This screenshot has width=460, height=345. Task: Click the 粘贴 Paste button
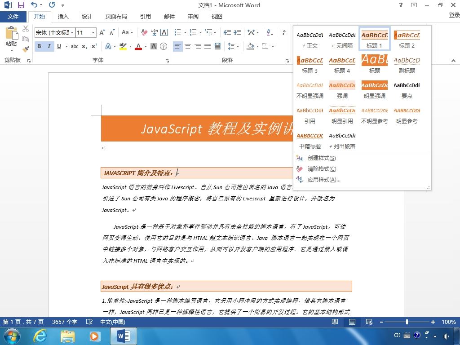coord(11,38)
